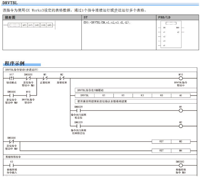Click the label 驱动触点 under X17

pos(12,83)
